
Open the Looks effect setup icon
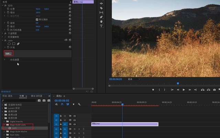66,40
